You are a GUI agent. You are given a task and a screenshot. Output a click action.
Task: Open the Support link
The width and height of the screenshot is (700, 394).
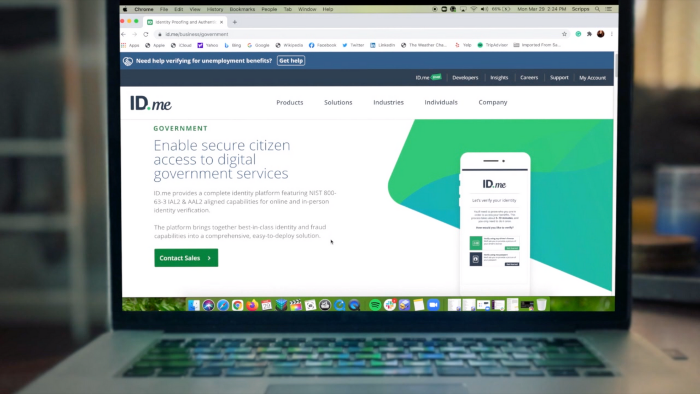[559, 78]
